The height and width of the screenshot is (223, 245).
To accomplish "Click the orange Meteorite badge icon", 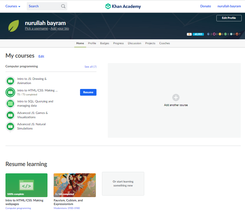I will click(x=237, y=34).
